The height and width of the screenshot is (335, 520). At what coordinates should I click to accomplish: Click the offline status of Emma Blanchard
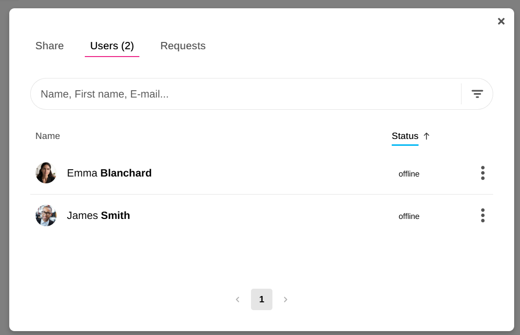pos(409,174)
